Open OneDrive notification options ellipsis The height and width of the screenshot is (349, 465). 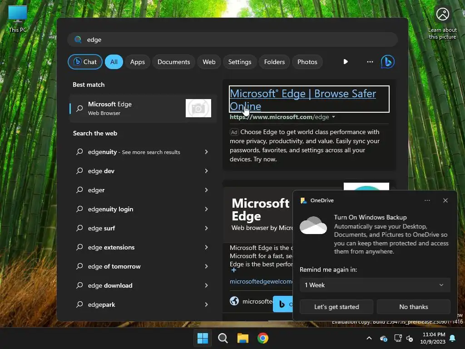click(427, 200)
